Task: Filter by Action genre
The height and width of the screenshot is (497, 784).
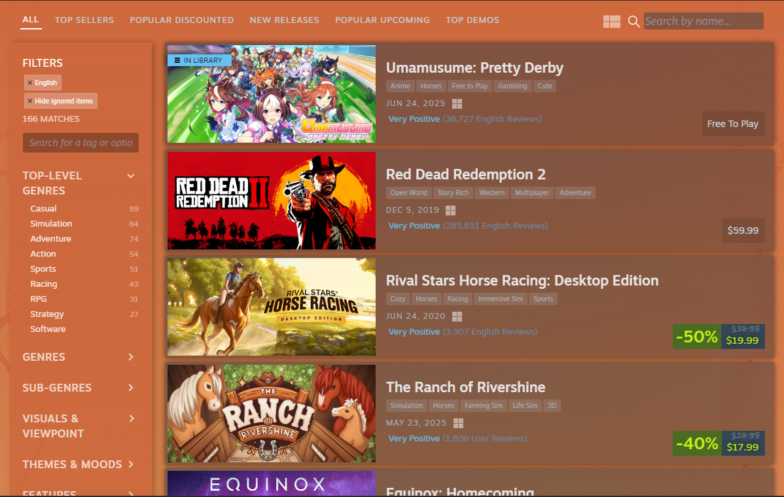Action: (43, 254)
